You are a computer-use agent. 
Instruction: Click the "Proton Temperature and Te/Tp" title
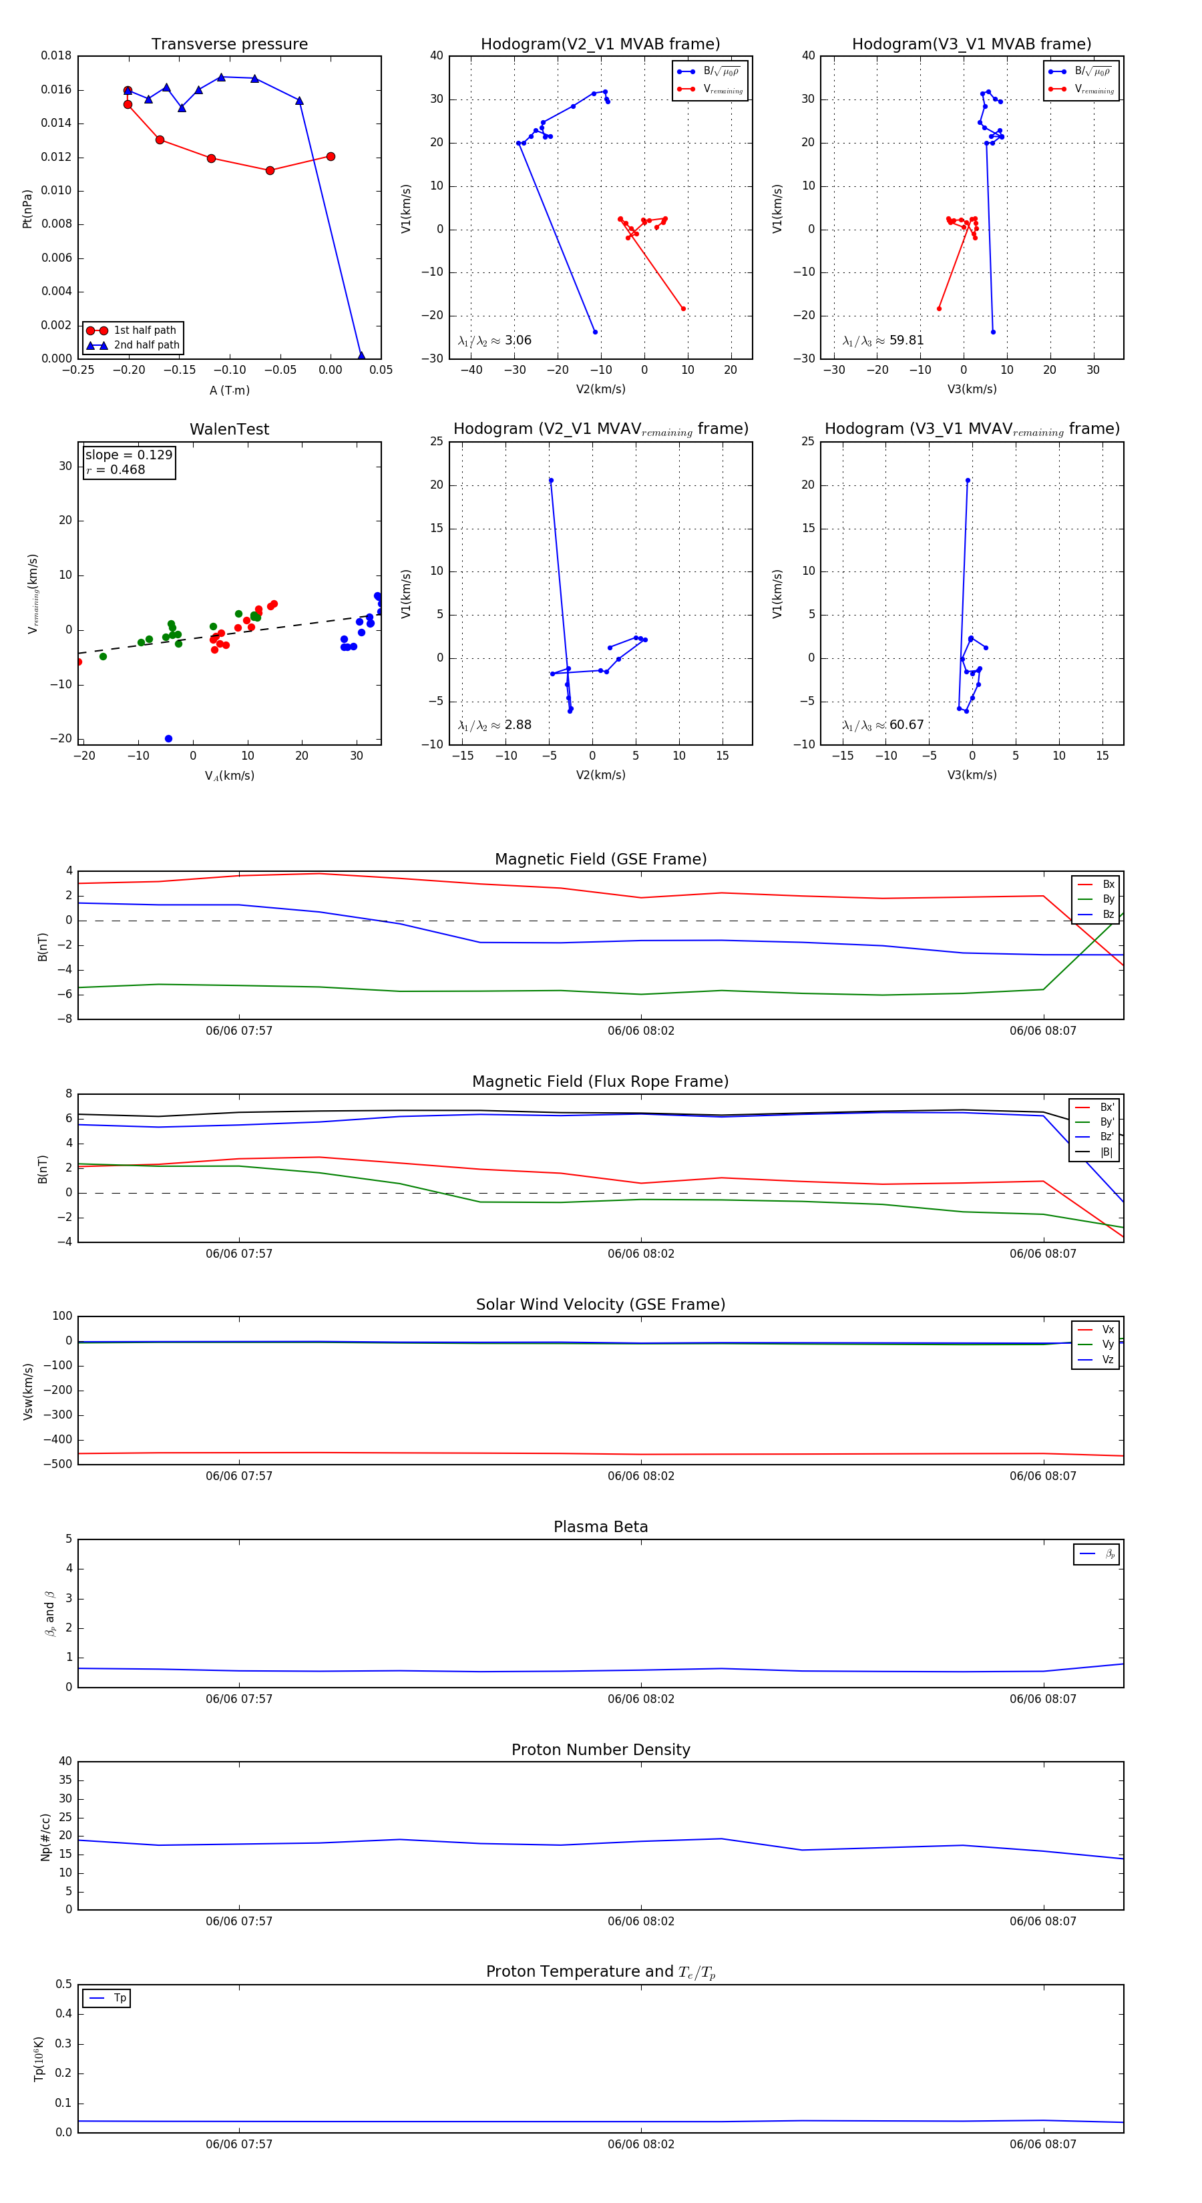(x=600, y=1972)
